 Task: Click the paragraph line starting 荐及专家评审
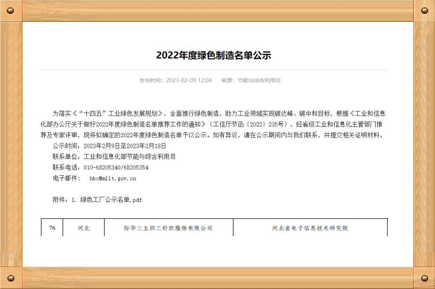point(212,135)
